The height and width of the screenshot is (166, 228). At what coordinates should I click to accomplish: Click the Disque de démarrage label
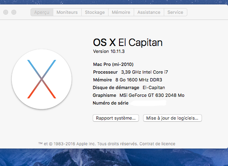[116, 87]
